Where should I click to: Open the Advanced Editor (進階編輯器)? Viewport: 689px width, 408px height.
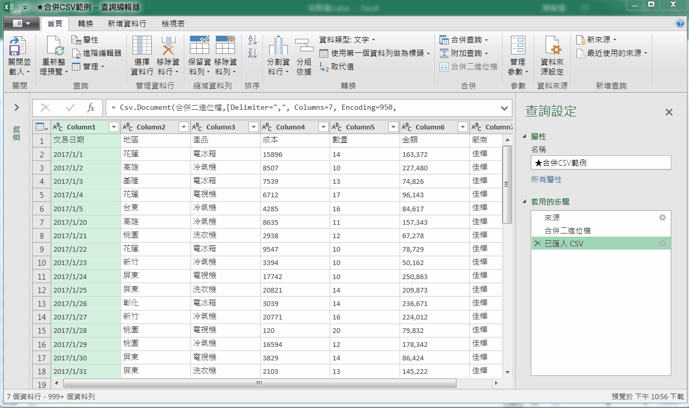(x=97, y=53)
